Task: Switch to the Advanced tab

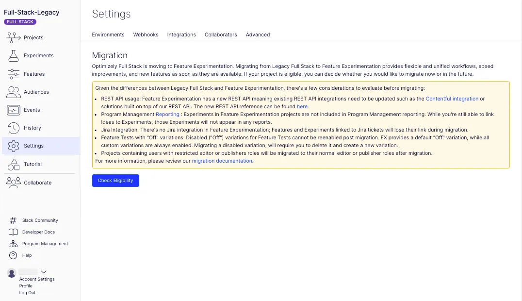Action: click(258, 34)
